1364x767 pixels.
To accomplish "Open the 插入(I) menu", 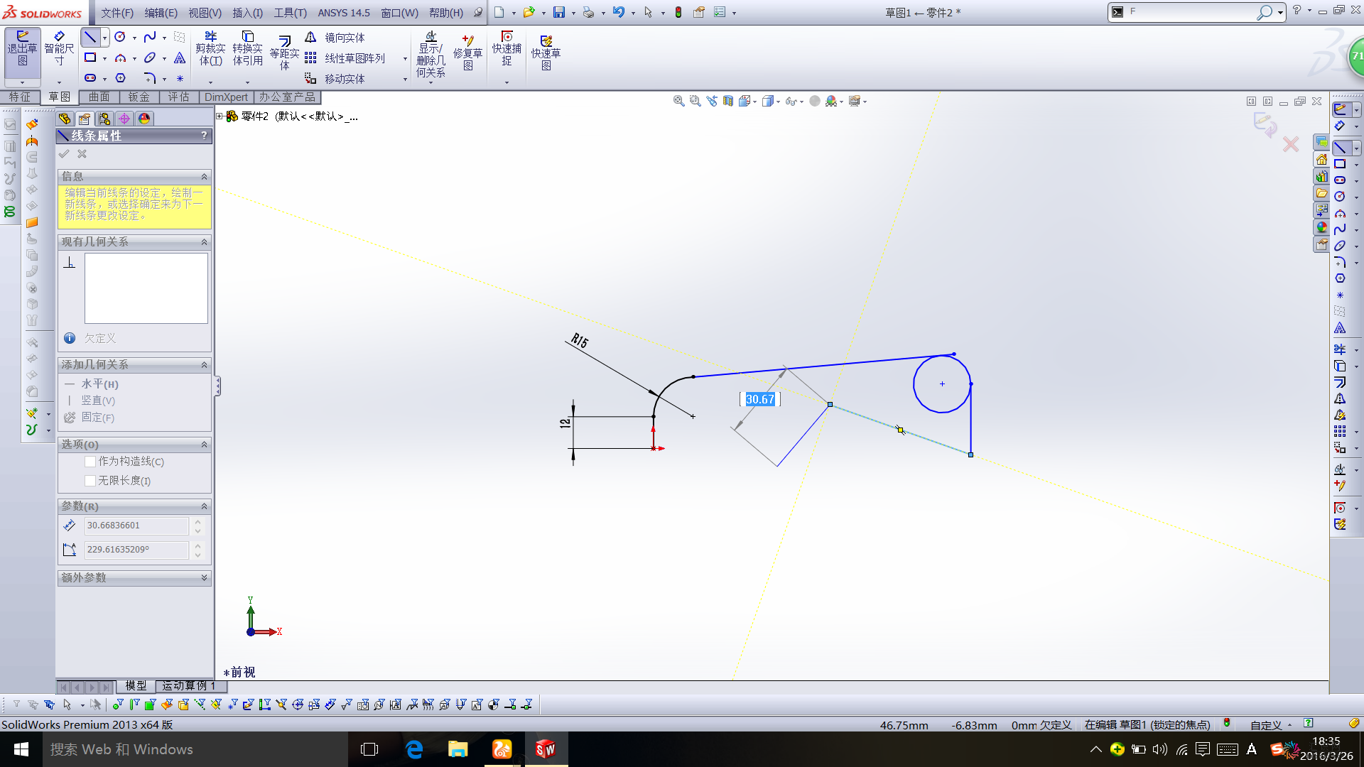I will pos(247,13).
